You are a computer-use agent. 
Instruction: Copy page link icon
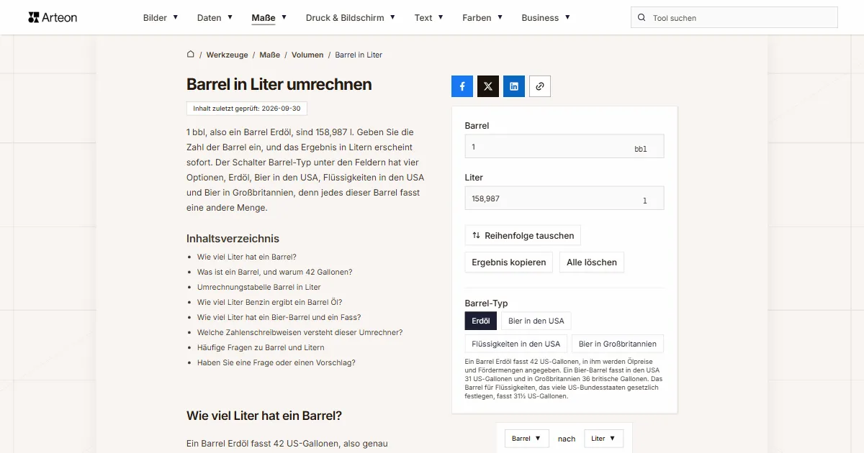(x=540, y=86)
